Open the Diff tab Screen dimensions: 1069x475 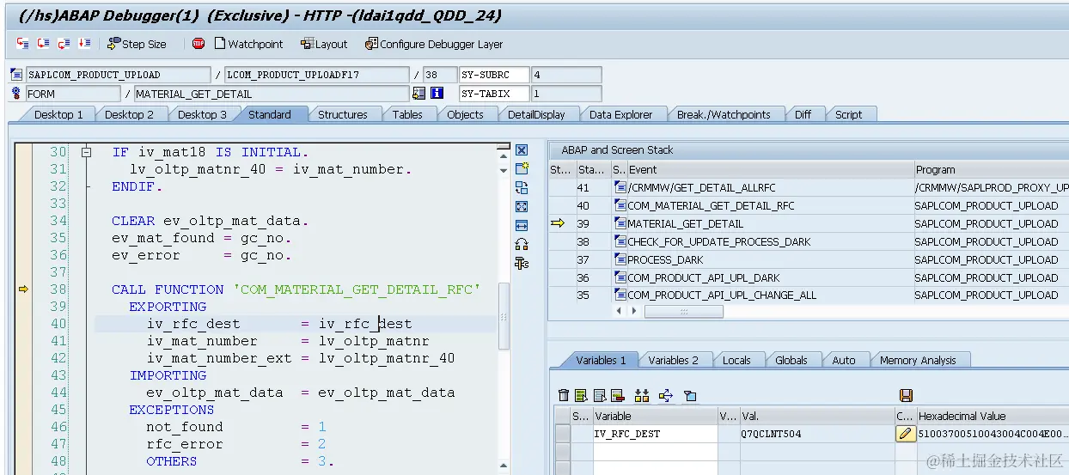803,114
